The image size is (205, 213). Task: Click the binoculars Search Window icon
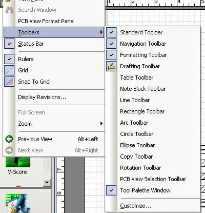click(x=9, y=10)
